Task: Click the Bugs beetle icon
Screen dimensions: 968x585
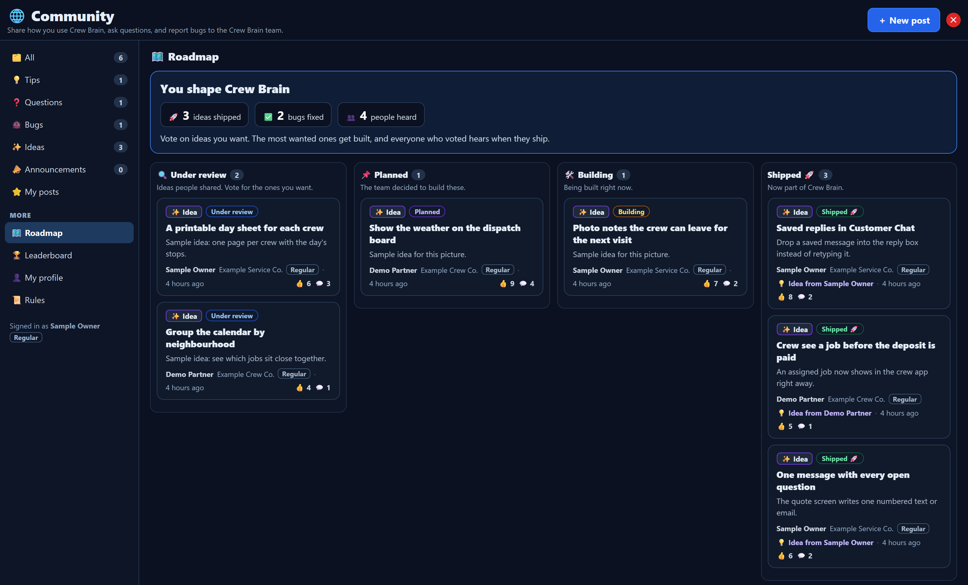Action: [17, 125]
